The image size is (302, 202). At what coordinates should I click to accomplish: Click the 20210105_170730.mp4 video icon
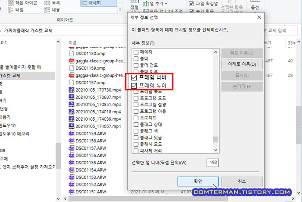(x=72, y=90)
